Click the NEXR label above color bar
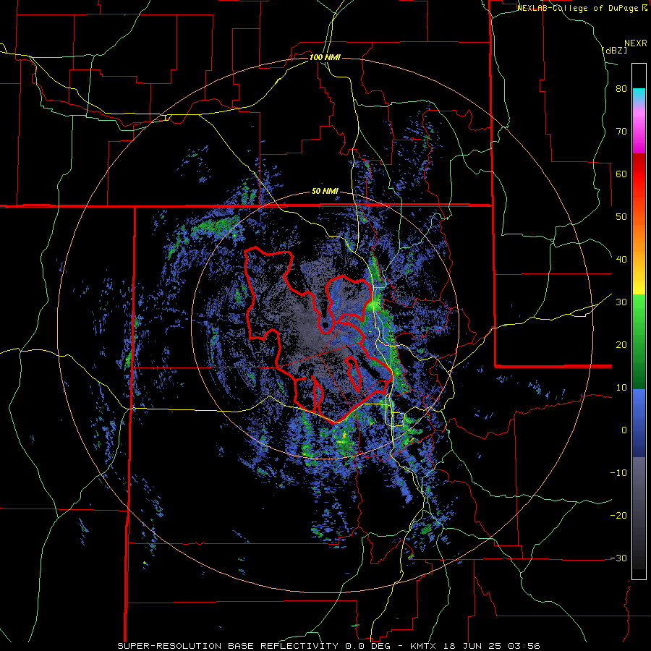 (x=636, y=43)
